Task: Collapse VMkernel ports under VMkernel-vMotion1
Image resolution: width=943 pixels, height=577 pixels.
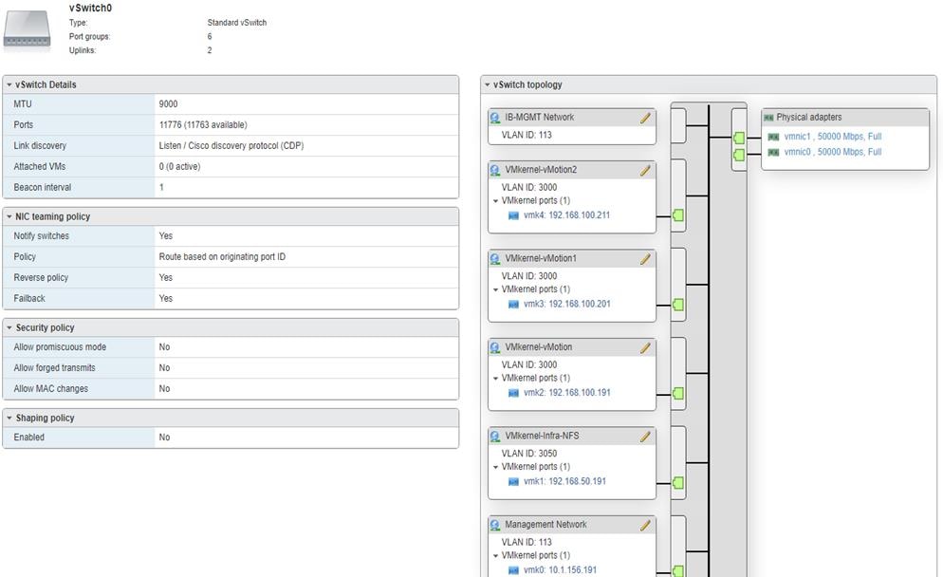Action: click(x=496, y=288)
